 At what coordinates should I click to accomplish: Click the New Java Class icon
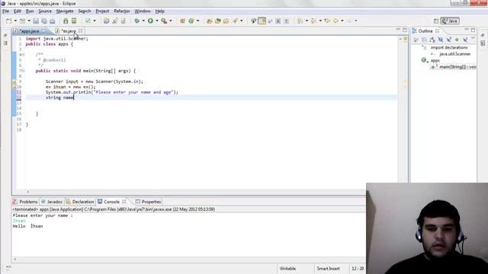click(191, 21)
